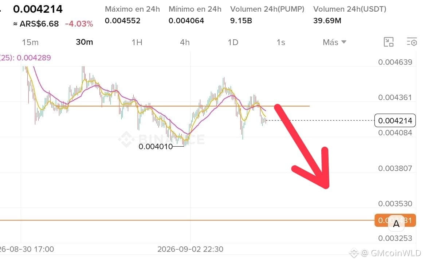Screen dimensions: 424x262
Task: Open the chart indicator settings icon
Action: pyautogui.click(x=412, y=42)
